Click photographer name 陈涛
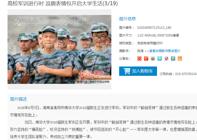197x140 pixels. pyautogui.click(x=140, y=51)
